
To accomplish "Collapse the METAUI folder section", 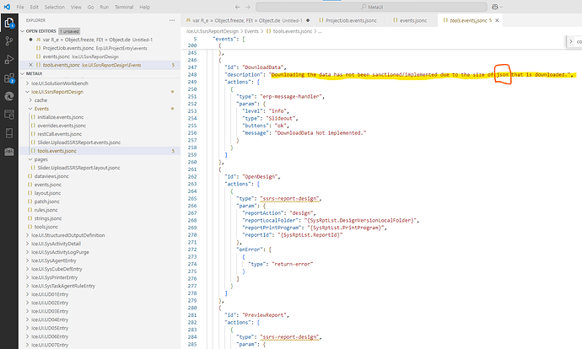I will point(23,74).
